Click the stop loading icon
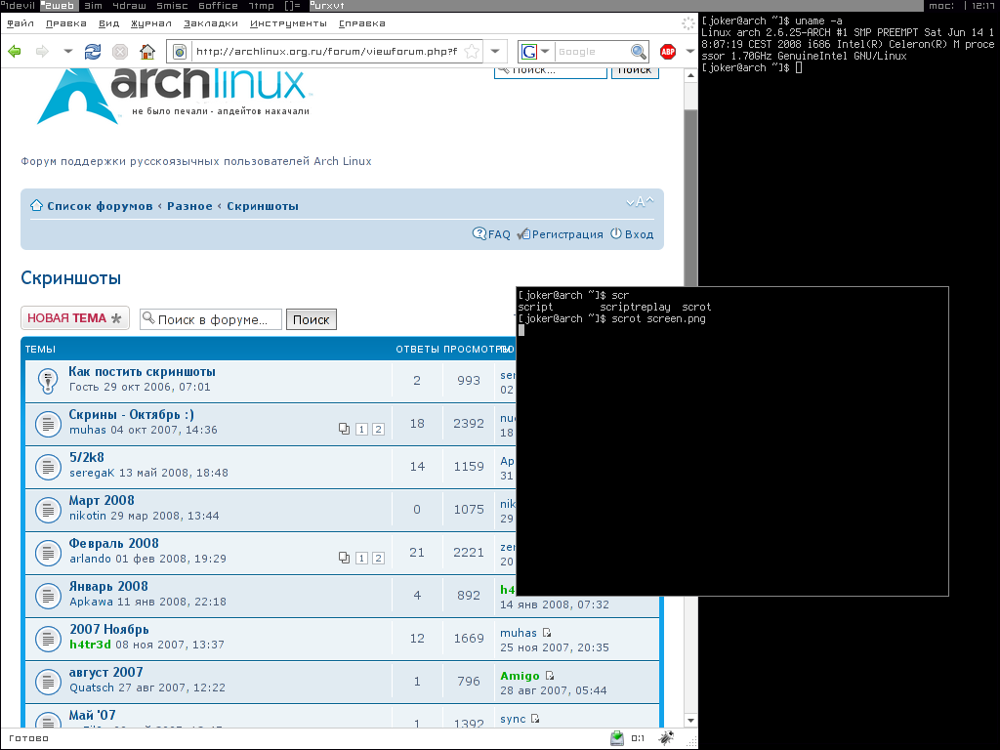Viewport: 1000px width, 750px height. click(120, 51)
